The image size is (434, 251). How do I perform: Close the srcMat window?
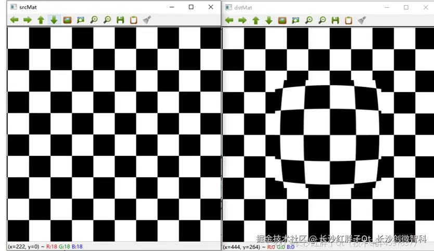(211, 7)
